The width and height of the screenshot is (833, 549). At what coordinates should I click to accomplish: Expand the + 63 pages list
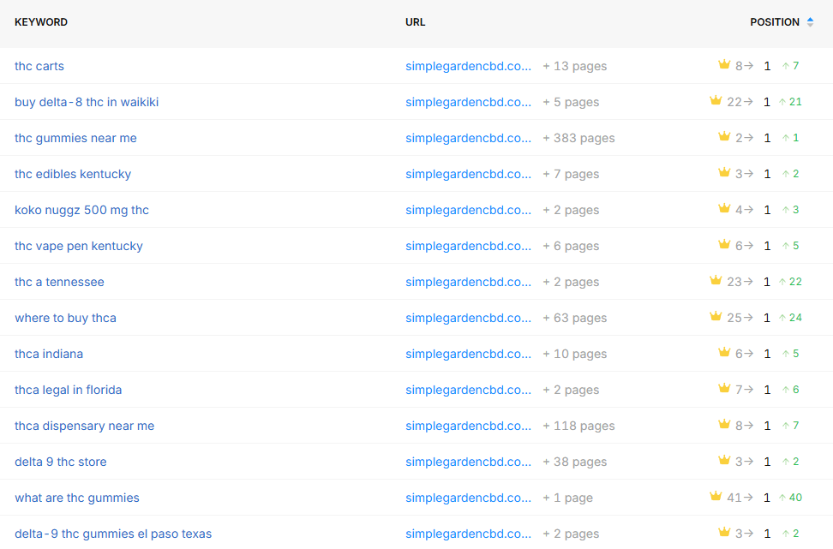pyautogui.click(x=575, y=318)
